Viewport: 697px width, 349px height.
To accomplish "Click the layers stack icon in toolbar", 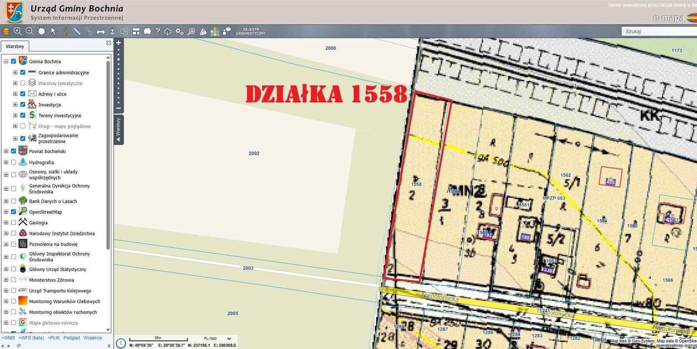I will click(x=6, y=31).
